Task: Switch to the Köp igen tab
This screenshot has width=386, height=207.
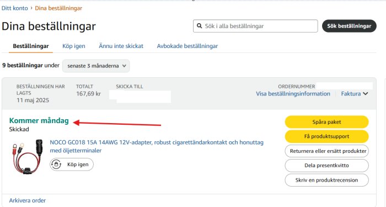Action: 73,46
